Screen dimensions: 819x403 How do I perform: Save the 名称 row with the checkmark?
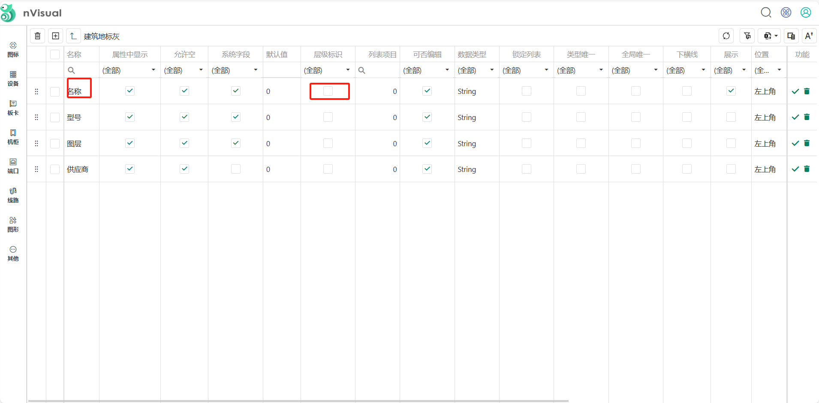coord(795,91)
